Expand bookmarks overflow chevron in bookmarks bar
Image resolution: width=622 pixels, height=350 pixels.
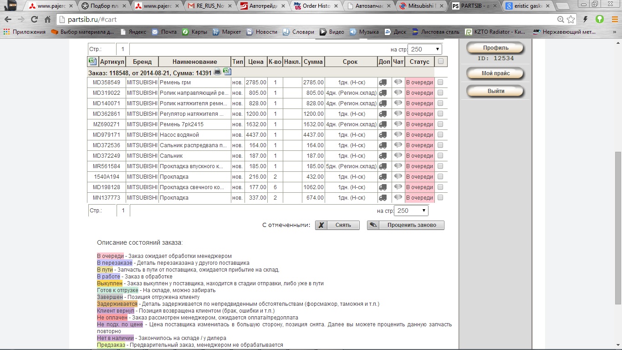(x=614, y=32)
